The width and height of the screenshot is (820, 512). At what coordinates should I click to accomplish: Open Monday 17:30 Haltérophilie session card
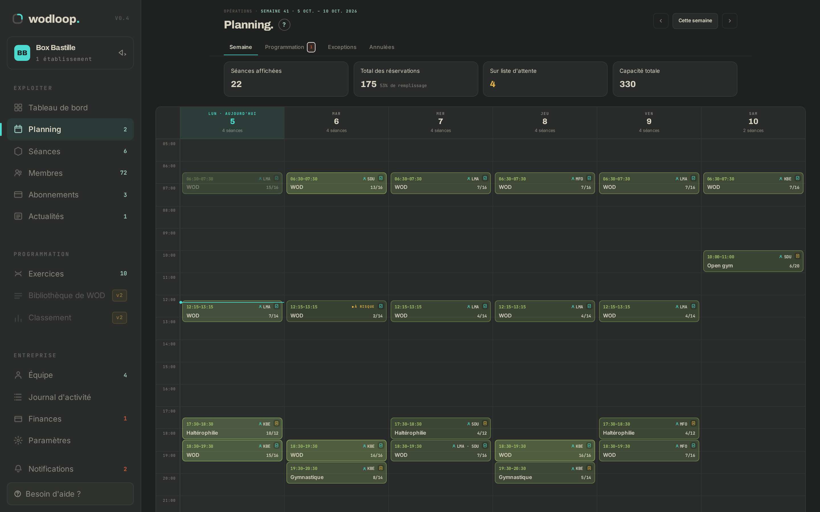[232, 428]
